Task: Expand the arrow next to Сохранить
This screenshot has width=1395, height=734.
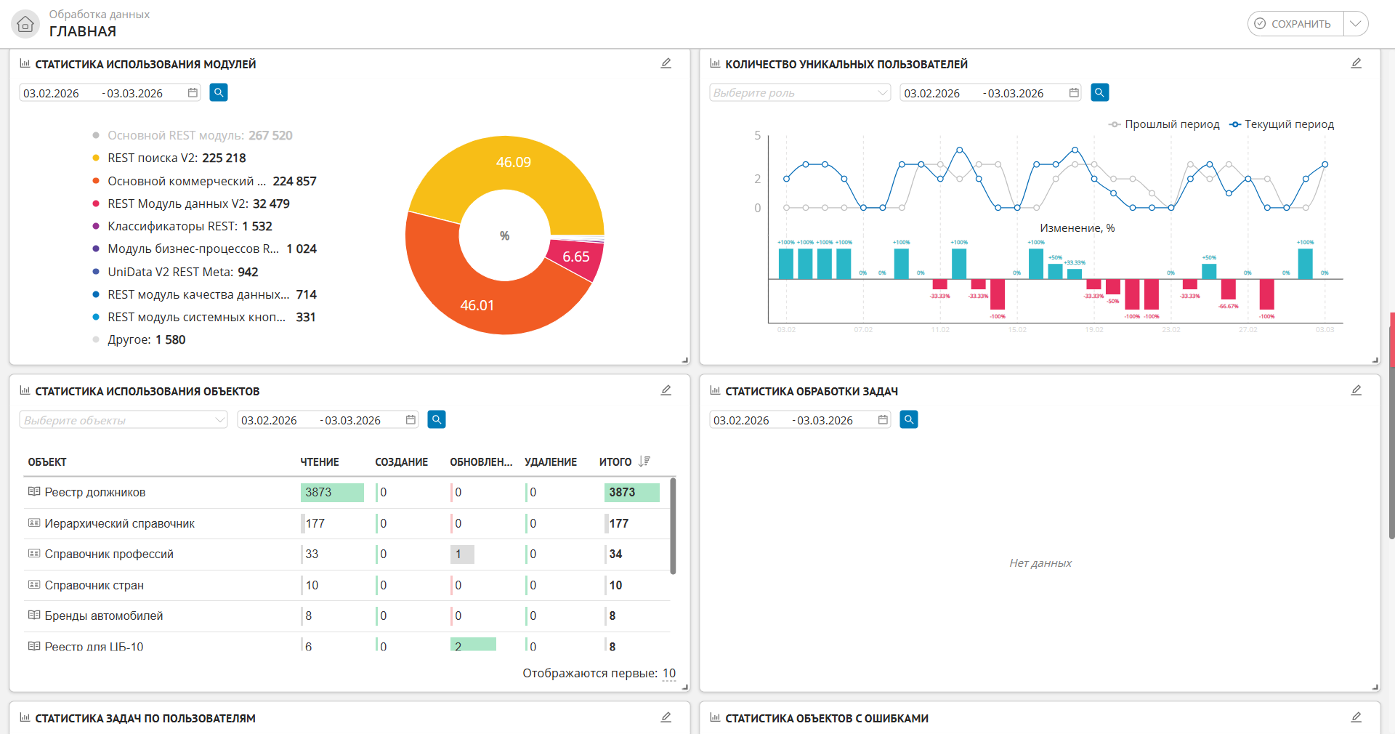Action: coord(1355,24)
